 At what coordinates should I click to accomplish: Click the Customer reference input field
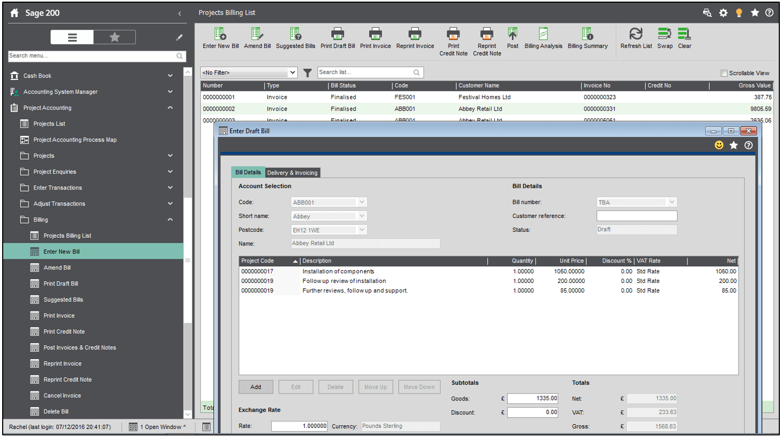[637, 216]
